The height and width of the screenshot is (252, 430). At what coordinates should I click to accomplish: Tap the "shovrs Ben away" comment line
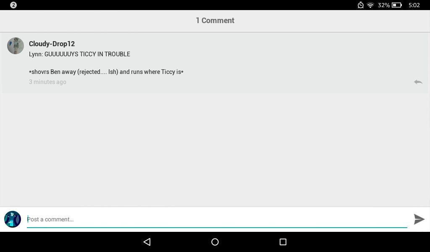(106, 72)
